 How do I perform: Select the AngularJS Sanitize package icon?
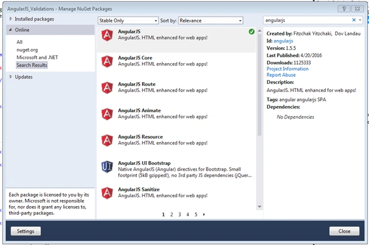coord(107,193)
